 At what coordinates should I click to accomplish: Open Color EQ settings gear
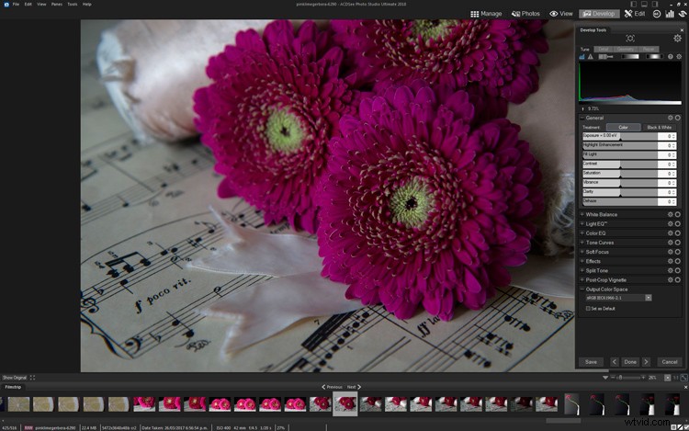pos(670,233)
